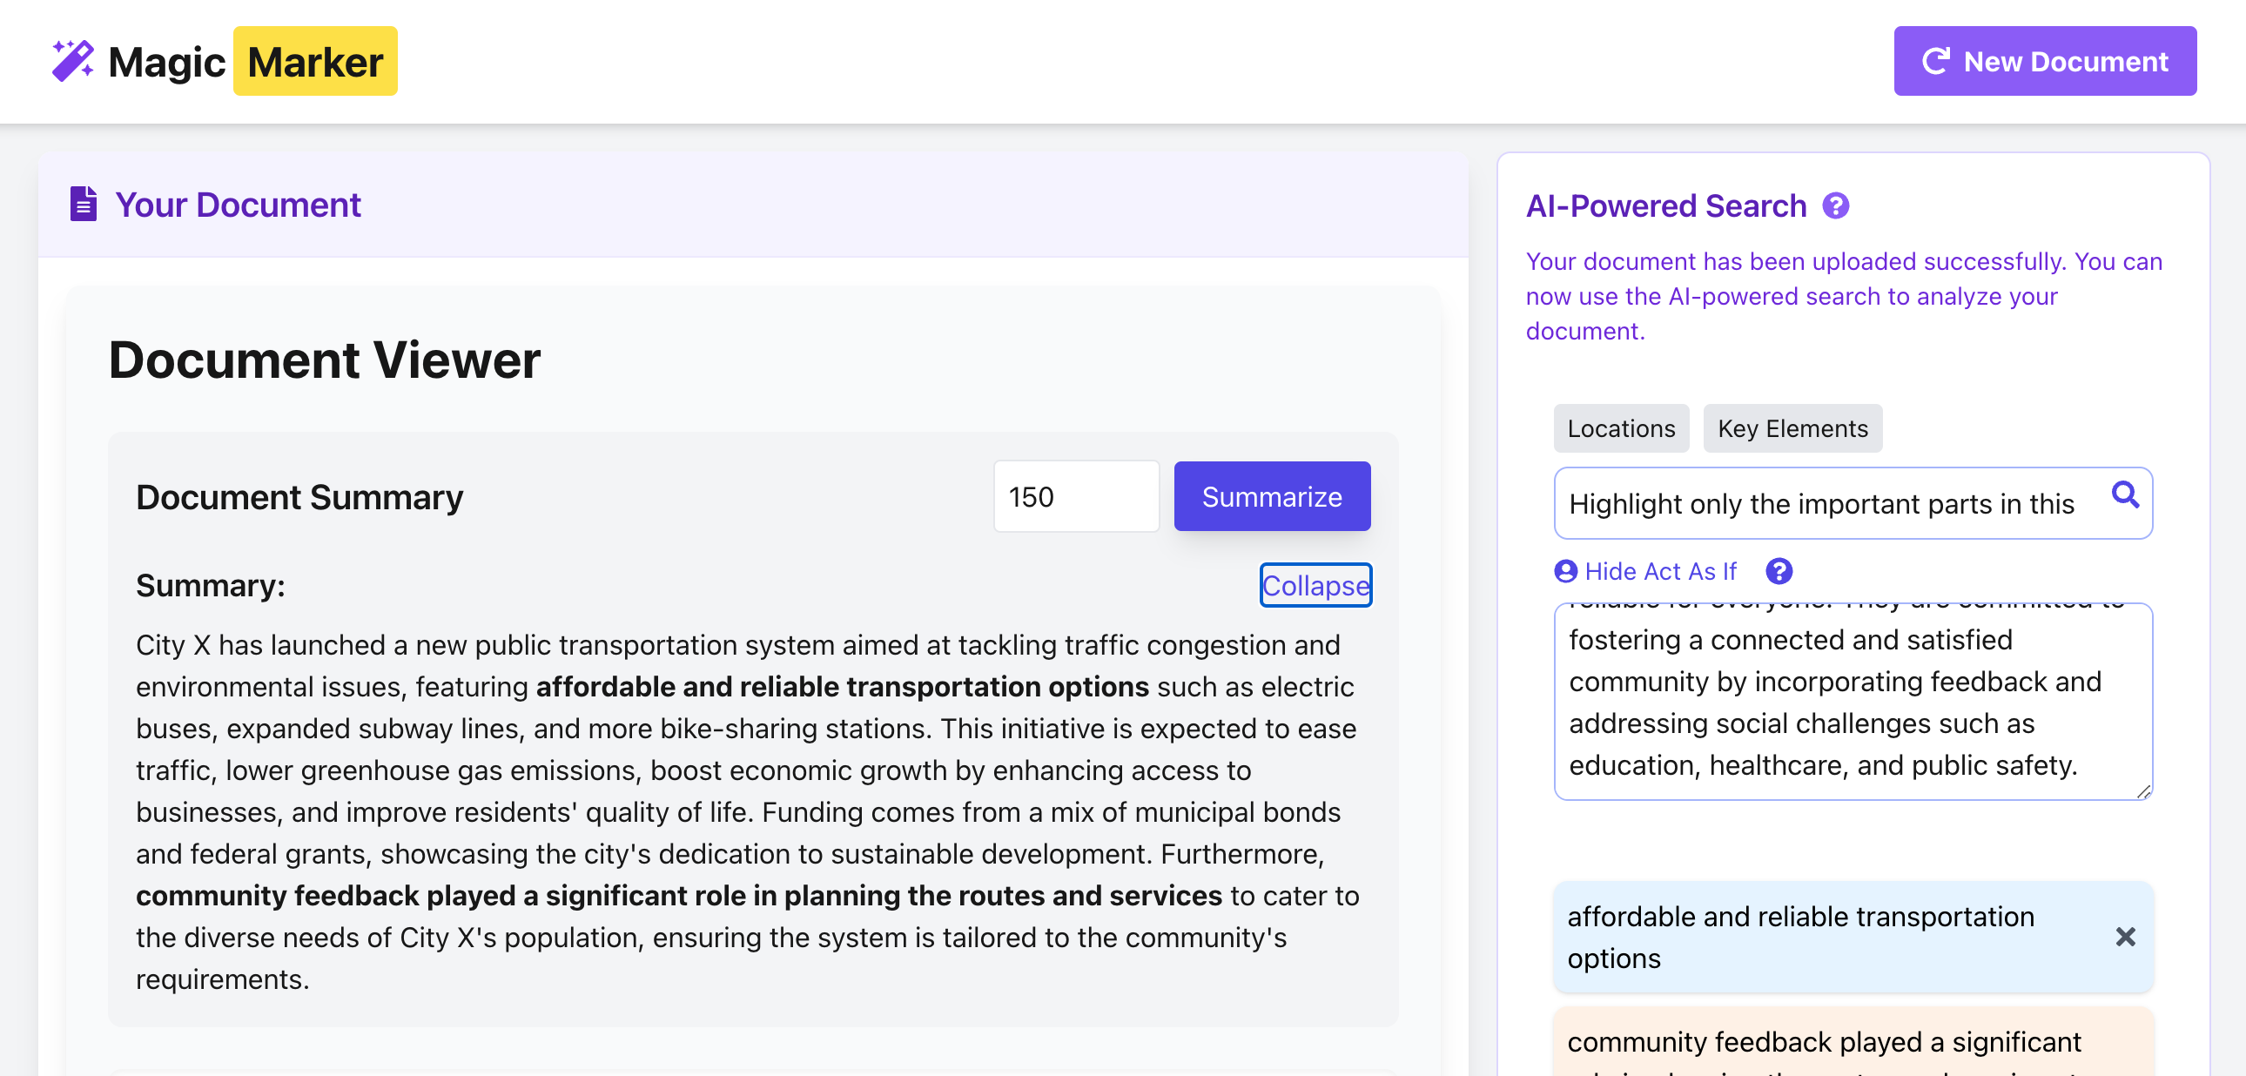Click the magnifying glass search icon
Image resolution: width=2246 pixels, height=1076 pixels.
pyautogui.click(x=2125, y=495)
